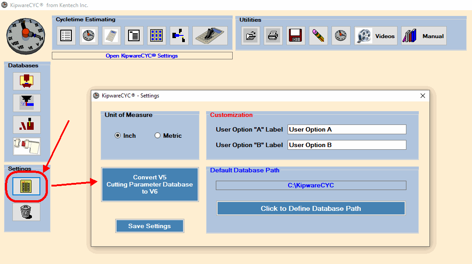This screenshot has width=472, height=264.
Task: Open the Manual button
Action: (x=424, y=36)
